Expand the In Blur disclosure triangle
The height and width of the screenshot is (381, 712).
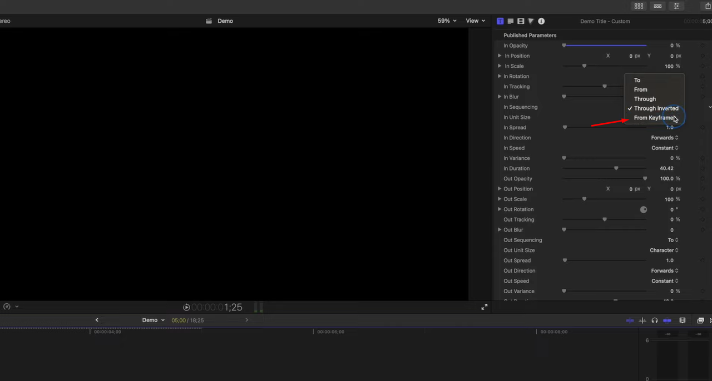[500, 97]
